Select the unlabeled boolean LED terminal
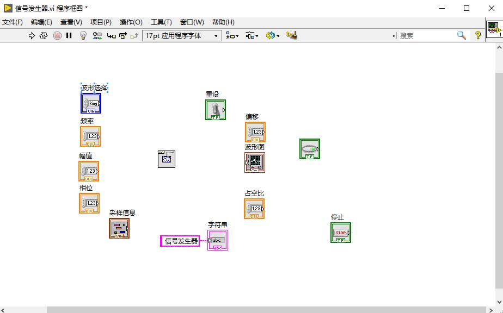 [x=310, y=149]
